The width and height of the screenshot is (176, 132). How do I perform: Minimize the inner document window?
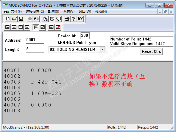160,11
